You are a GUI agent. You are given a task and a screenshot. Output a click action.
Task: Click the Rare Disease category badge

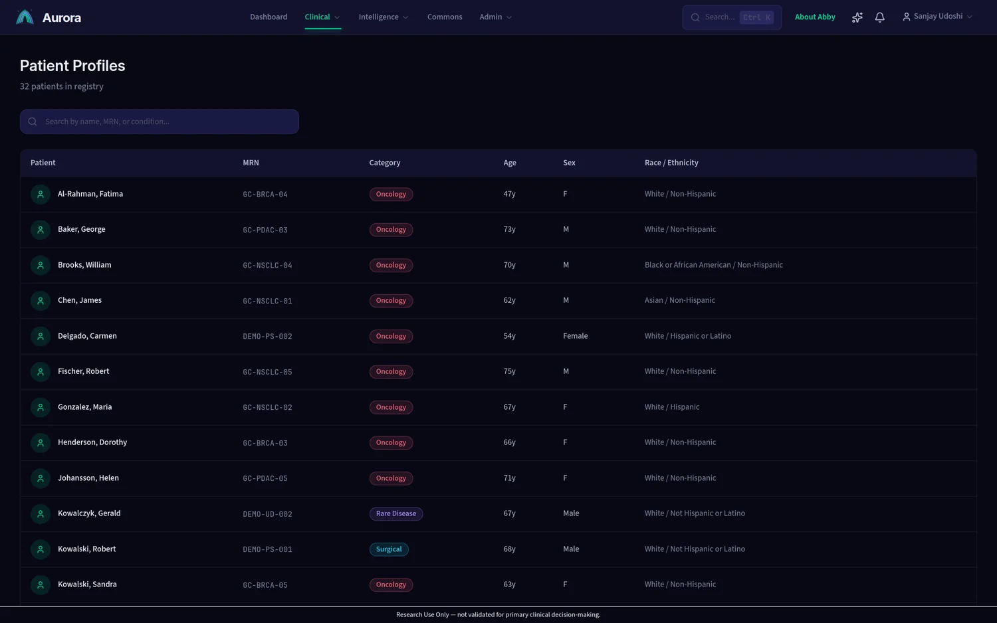click(396, 513)
